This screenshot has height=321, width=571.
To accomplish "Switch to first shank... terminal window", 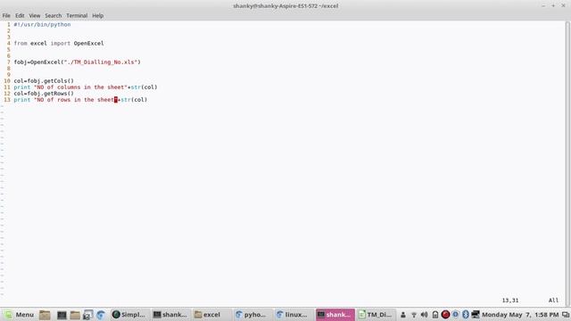I will coord(170,315).
